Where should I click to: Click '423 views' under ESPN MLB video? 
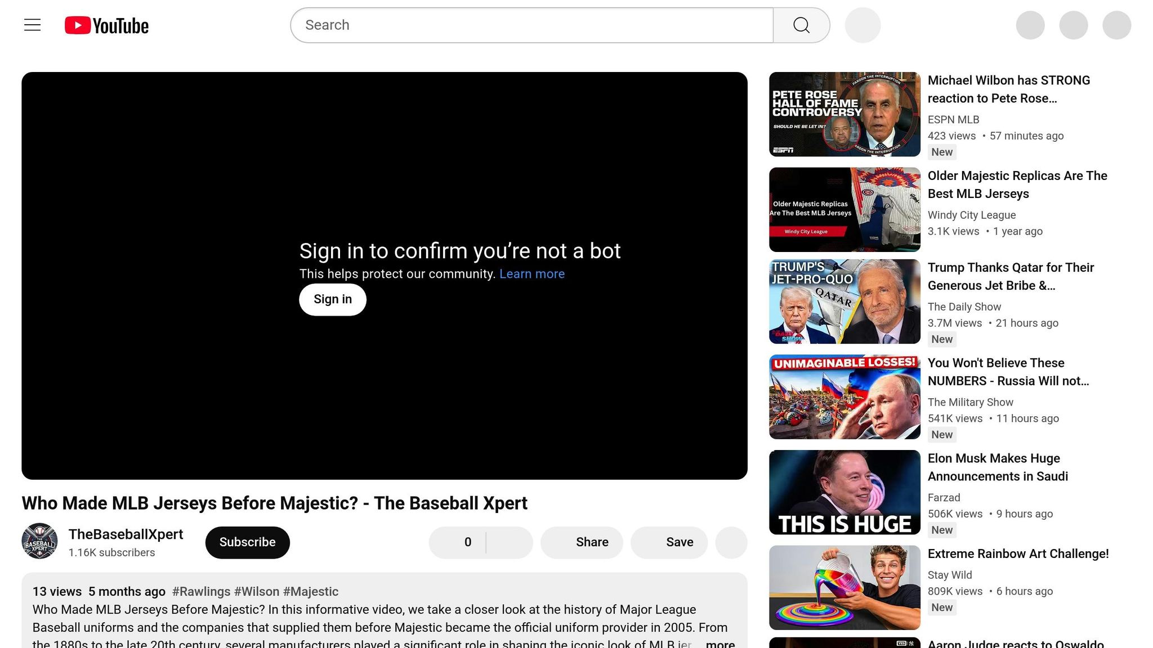(x=951, y=136)
